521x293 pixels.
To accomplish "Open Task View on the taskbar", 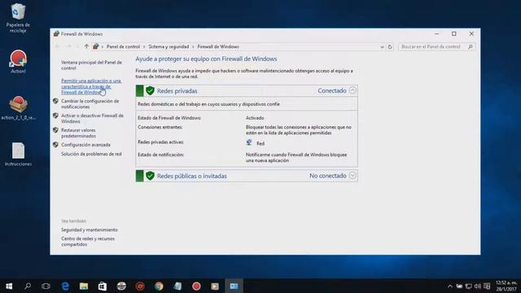I will [46, 286].
